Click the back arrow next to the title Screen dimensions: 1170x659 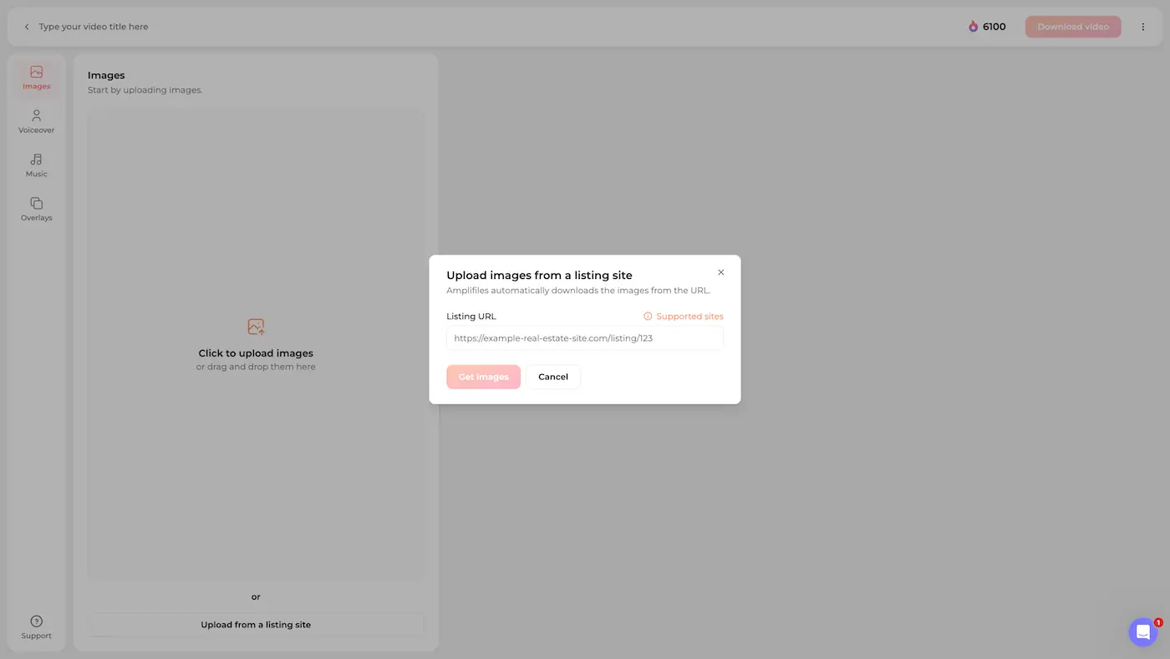(27, 26)
